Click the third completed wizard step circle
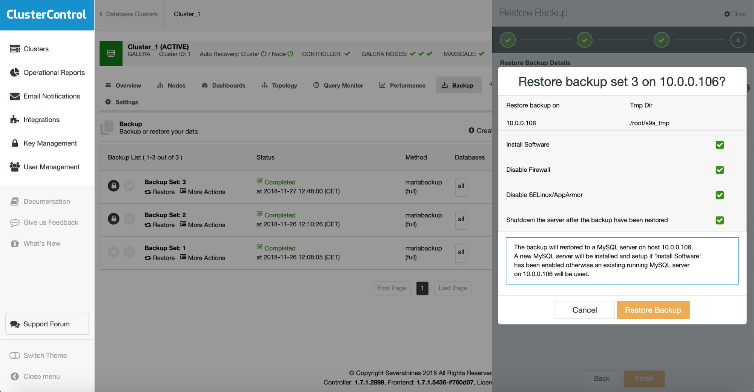The width and height of the screenshot is (754, 392). click(661, 40)
